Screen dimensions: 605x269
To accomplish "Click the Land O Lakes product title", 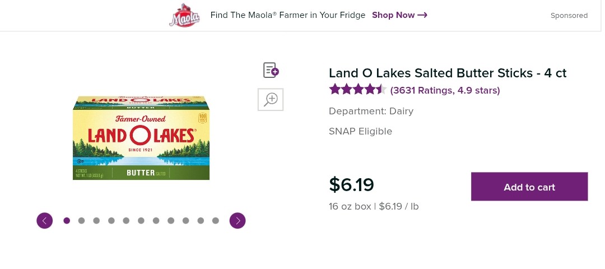I will pos(448,73).
